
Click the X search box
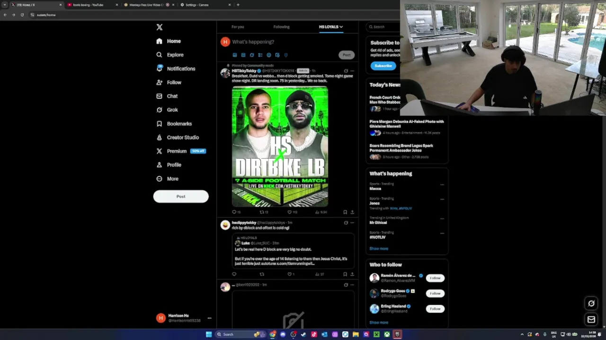(x=383, y=27)
